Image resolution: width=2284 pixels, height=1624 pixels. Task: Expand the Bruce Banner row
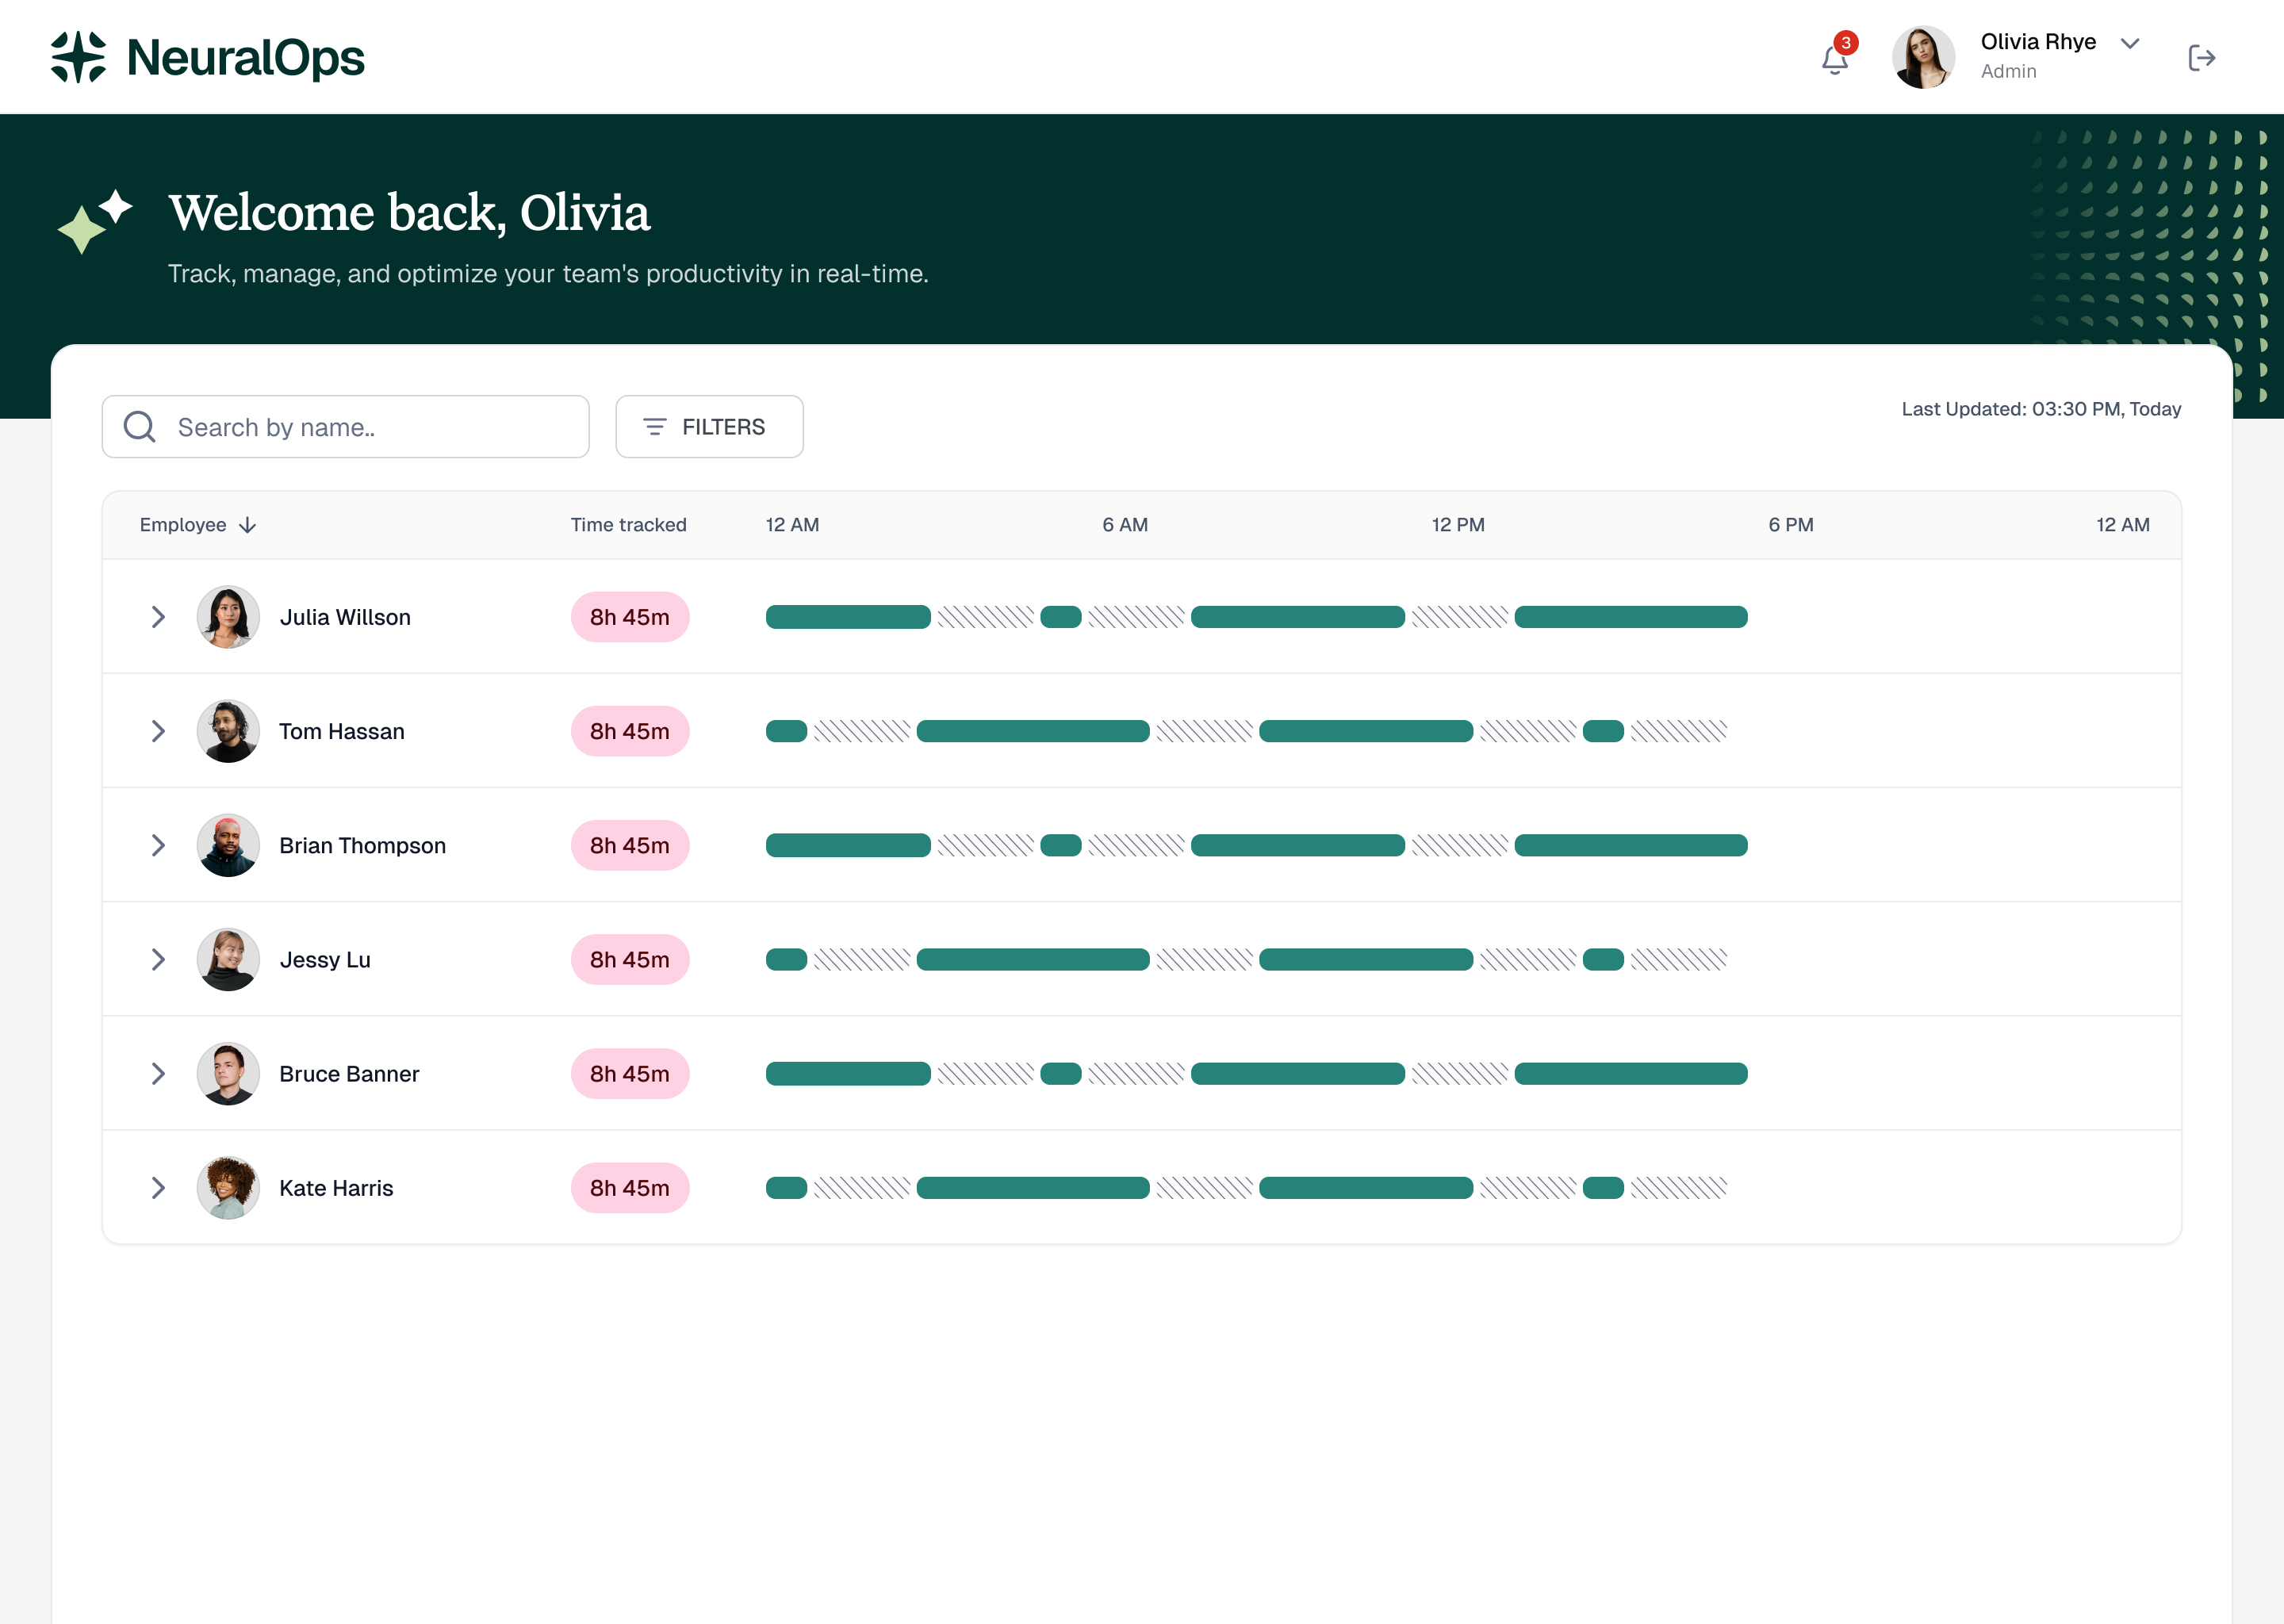158,1074
